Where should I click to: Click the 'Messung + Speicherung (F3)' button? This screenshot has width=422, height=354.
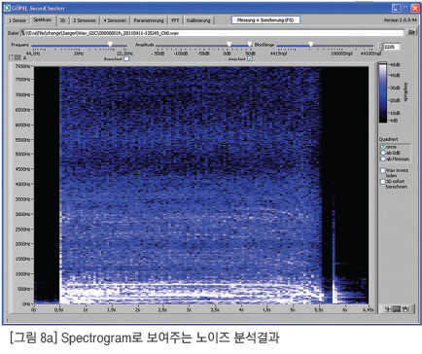click(265, 20)
